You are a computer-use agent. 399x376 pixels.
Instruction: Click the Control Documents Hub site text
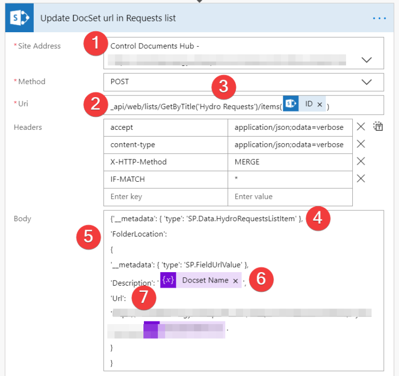[155, 46]
